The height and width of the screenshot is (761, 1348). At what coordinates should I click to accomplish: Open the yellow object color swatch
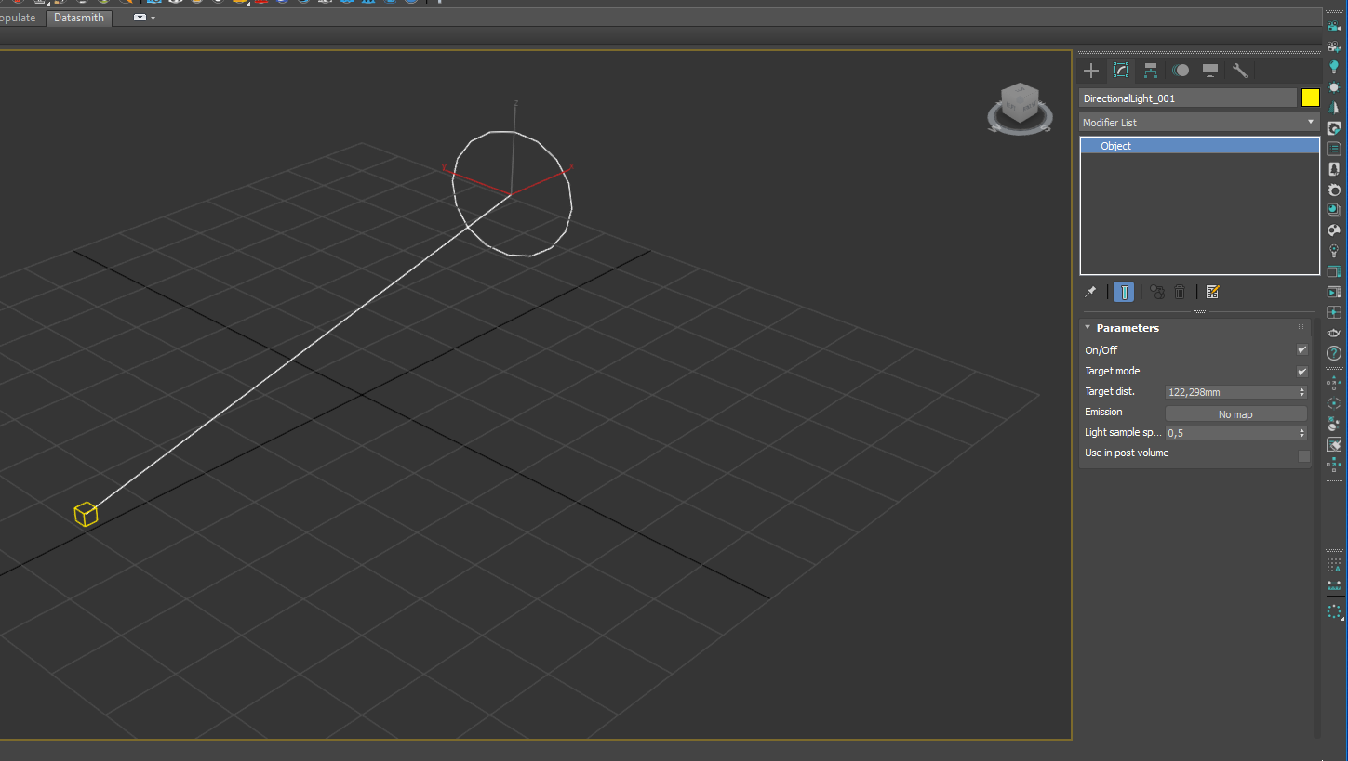tap(1310, 98)
